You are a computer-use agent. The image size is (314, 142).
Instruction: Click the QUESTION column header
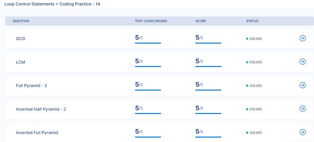21,21
